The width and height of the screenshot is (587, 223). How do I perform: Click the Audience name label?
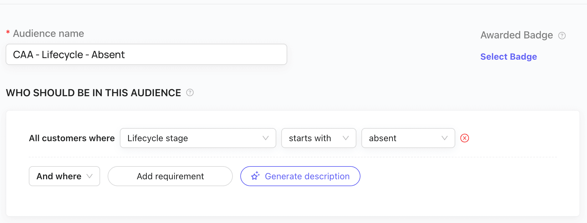point(48,33)
